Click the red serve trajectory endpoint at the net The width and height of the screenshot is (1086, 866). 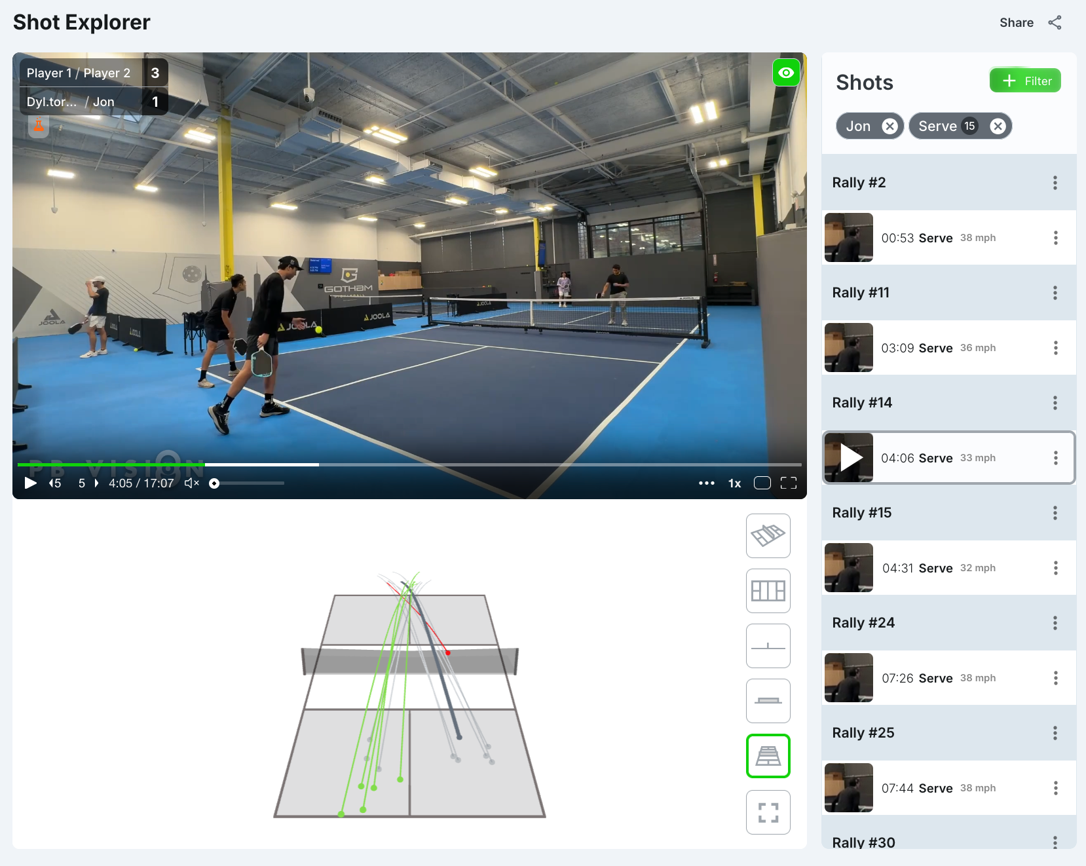448,652
